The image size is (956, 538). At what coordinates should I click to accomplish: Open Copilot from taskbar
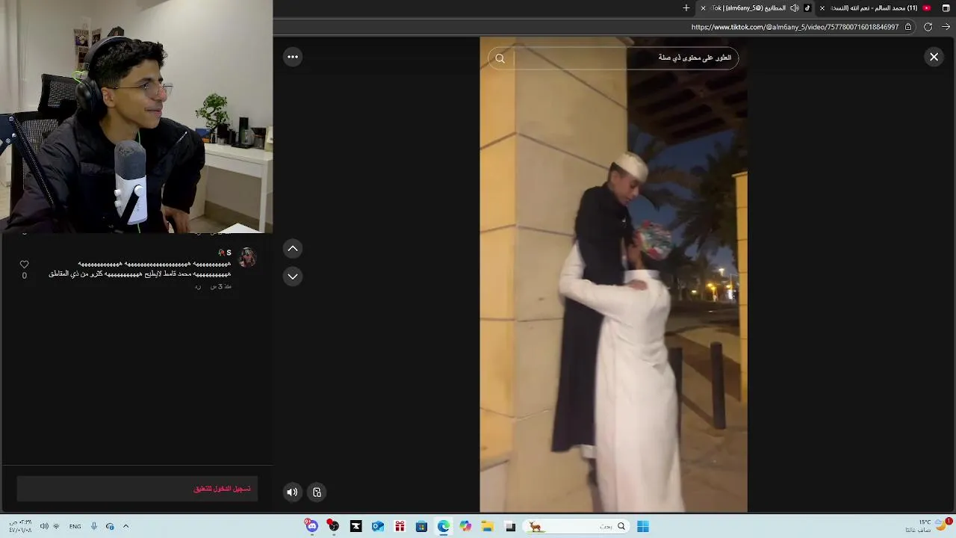point(465,526)
